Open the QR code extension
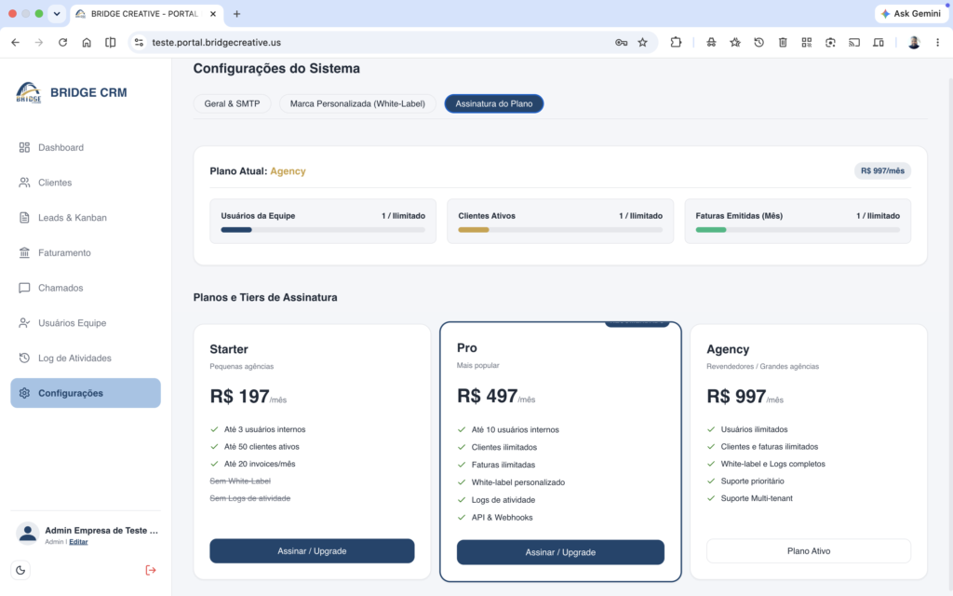The image size is (953, 596). point(807,42)
